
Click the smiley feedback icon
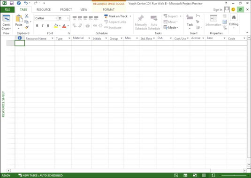(233, 9)
